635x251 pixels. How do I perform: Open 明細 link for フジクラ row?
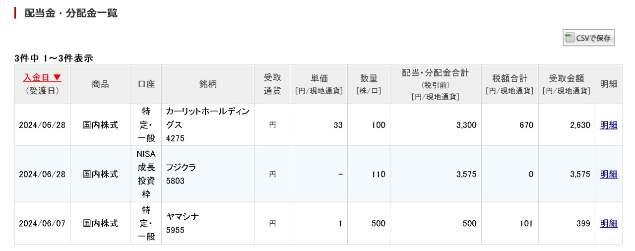(x=608, y=174)
